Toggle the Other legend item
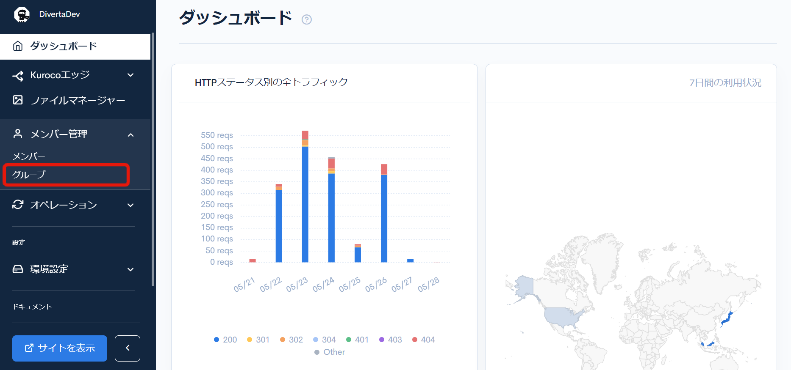The height and width of the screenshot is (370, 791). (330, 352)
